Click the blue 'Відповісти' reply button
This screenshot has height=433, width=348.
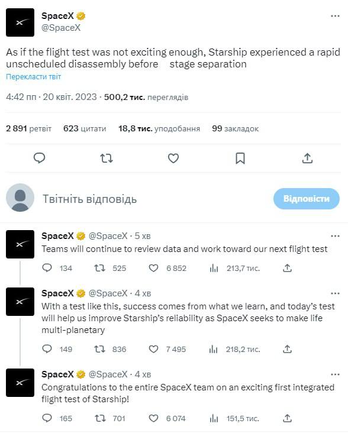pyautogui.click(x=307, y=199)
